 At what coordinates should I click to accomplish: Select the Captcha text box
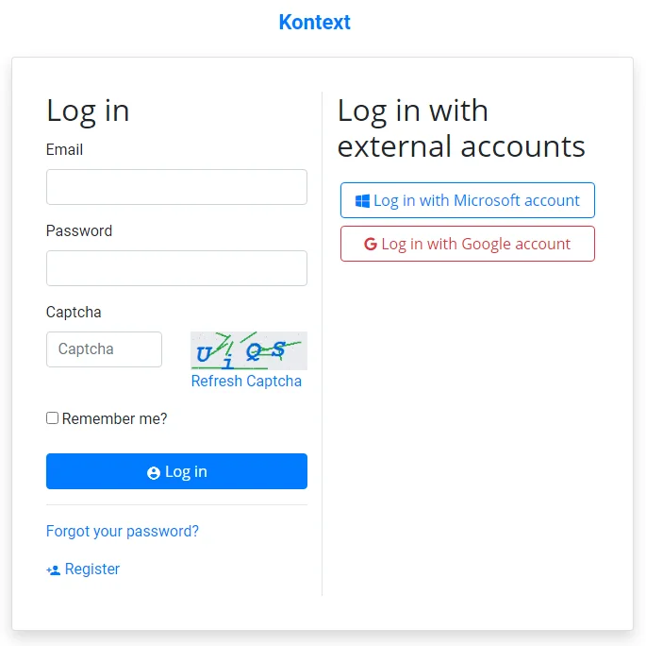tap(104, 349)
